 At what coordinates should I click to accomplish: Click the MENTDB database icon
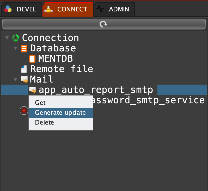click(32, 59)
